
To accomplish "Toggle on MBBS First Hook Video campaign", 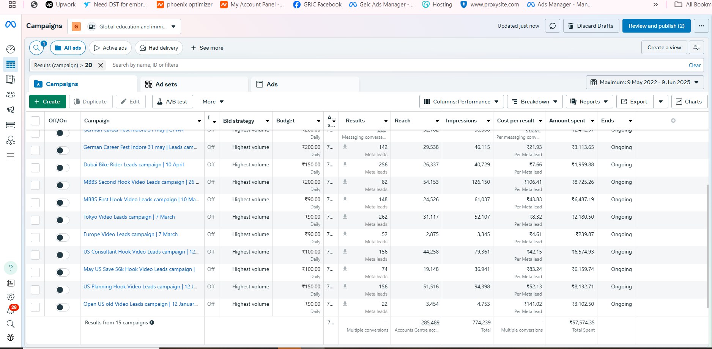I will click(63, 203).
